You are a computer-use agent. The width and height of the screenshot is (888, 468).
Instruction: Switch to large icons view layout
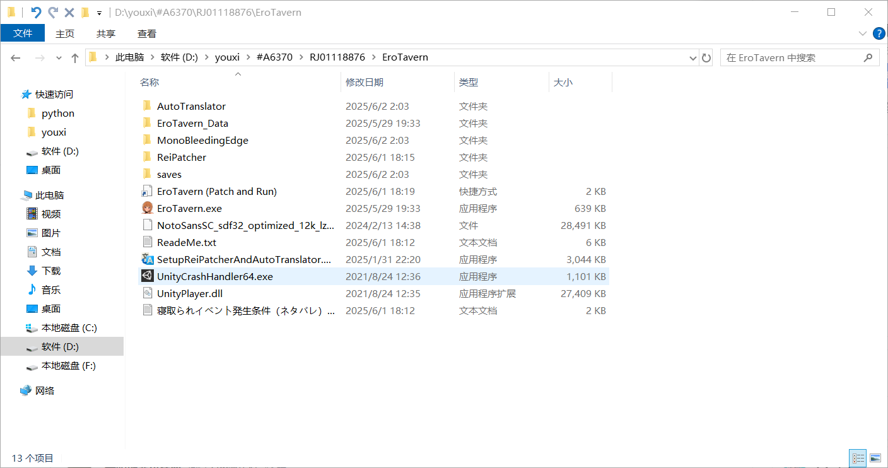tap(875, 458)
